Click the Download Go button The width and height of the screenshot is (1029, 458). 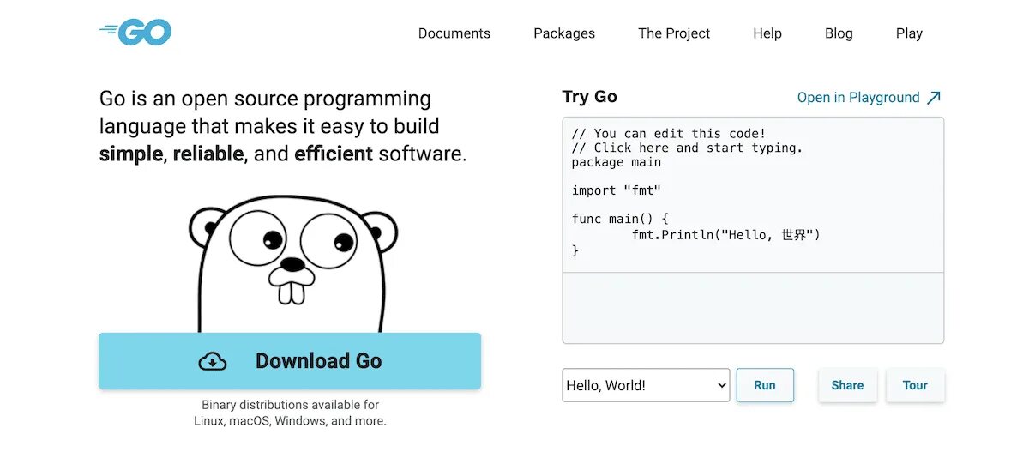pos(290,361)
